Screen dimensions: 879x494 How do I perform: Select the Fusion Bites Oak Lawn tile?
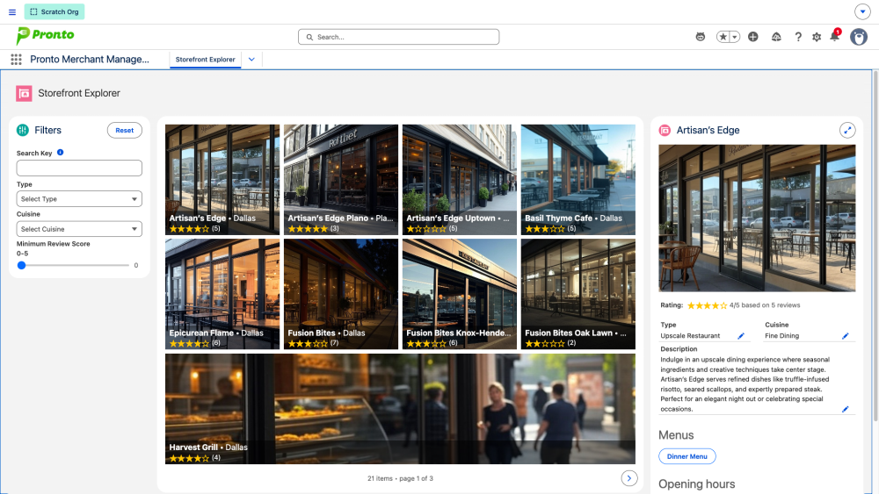click(x=578, y=294)
